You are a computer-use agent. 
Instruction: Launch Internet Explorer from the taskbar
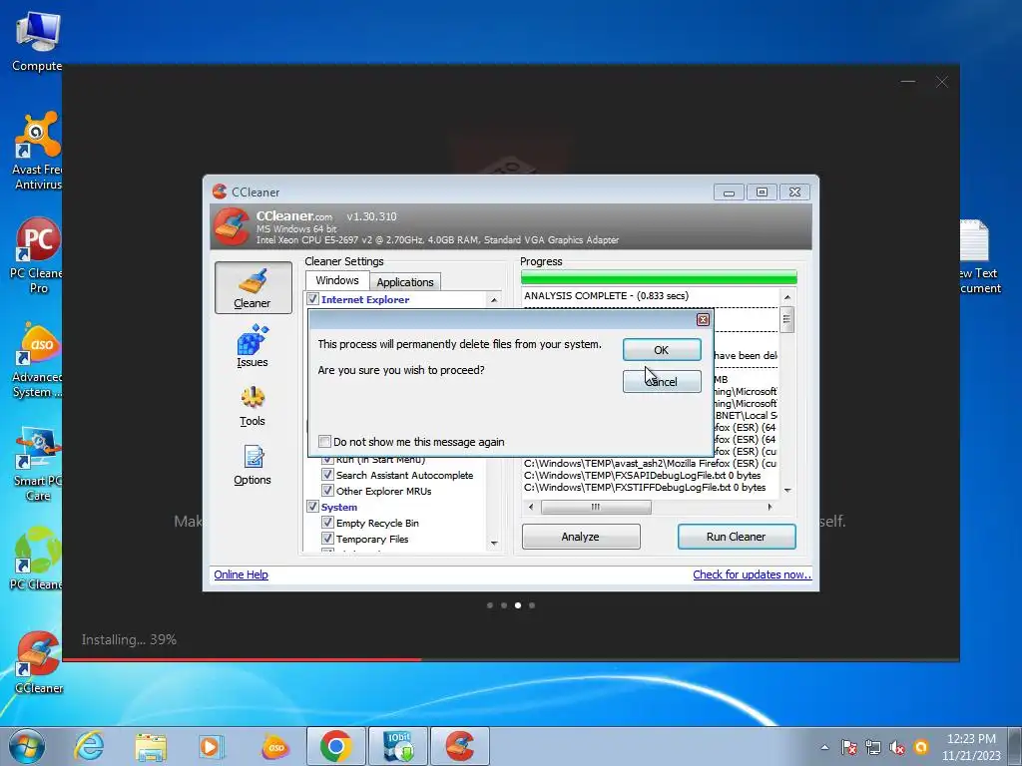coord(89,746)
